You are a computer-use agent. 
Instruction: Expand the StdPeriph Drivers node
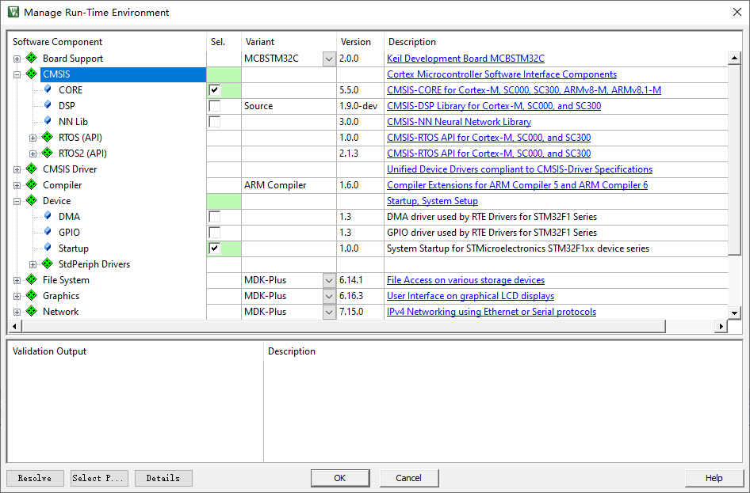tap(33, 264)
